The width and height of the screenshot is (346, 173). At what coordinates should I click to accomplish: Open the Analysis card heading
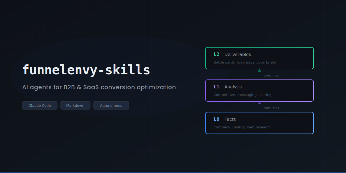233,87
